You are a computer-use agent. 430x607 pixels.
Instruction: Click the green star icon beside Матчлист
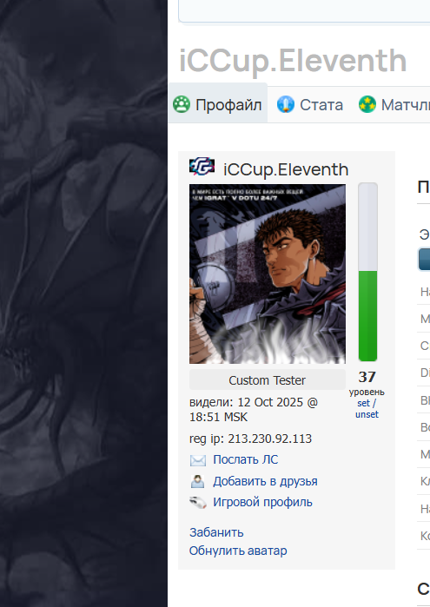tap(367, 104)
